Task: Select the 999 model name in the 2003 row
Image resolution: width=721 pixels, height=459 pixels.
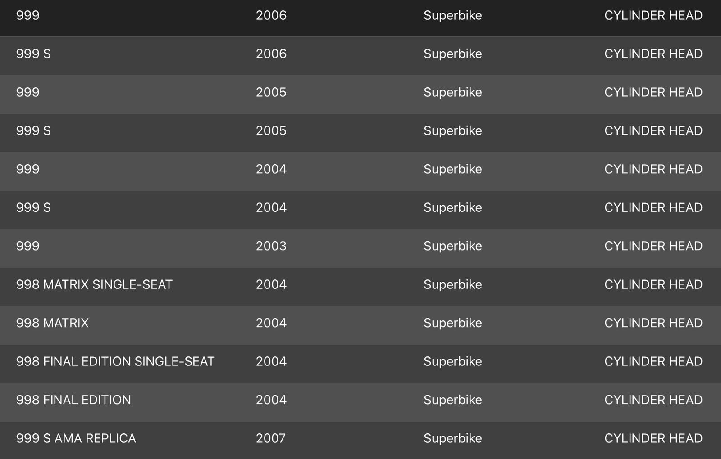Action: (x=28, y=246)
